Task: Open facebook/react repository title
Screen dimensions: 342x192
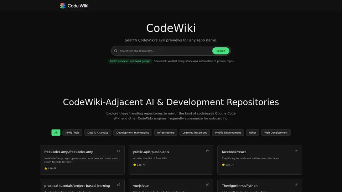Action: [234, 152]
